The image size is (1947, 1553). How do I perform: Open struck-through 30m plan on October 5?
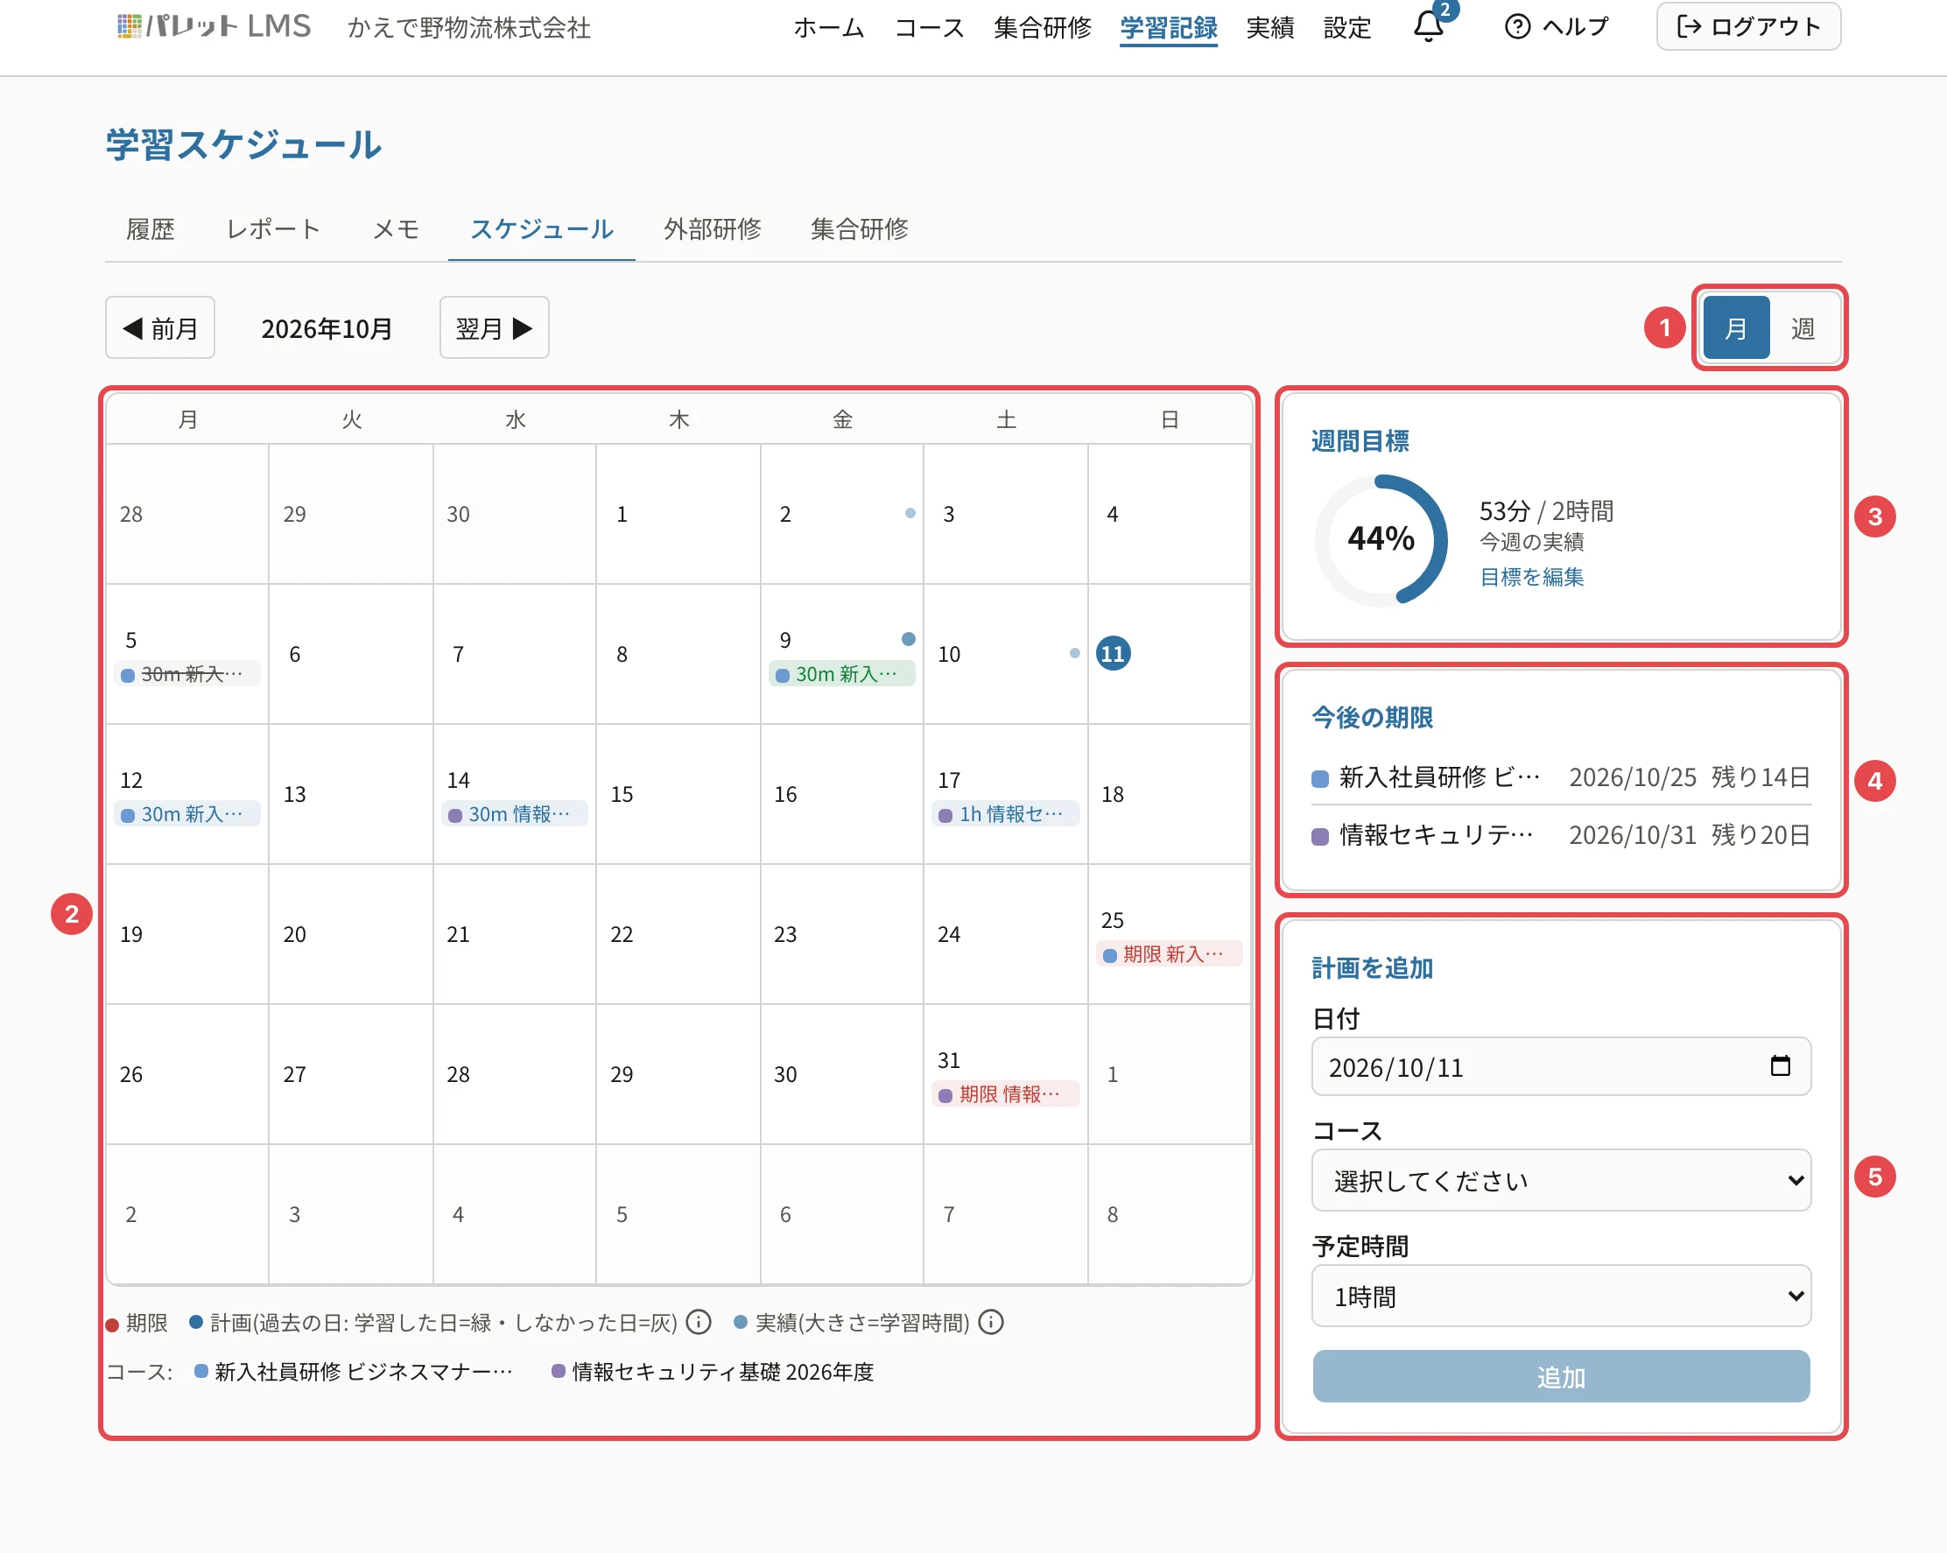[x=188, y=673]
